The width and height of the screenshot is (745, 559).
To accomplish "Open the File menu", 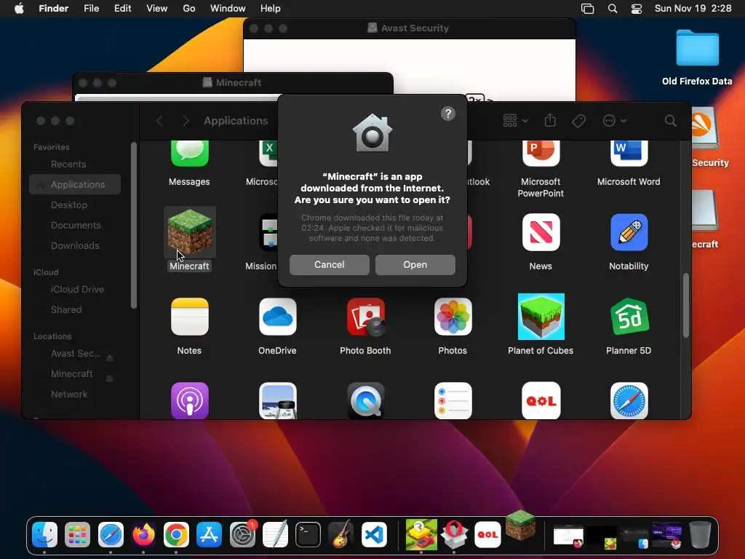I will 91,9.
